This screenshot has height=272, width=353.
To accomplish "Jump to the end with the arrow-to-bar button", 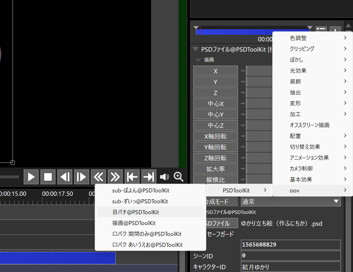I will coord(149,177).
